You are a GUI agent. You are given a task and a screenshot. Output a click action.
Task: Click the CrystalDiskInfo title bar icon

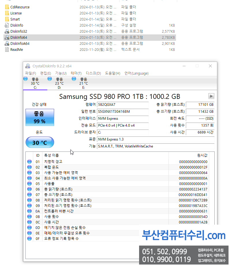click(28, 66)
